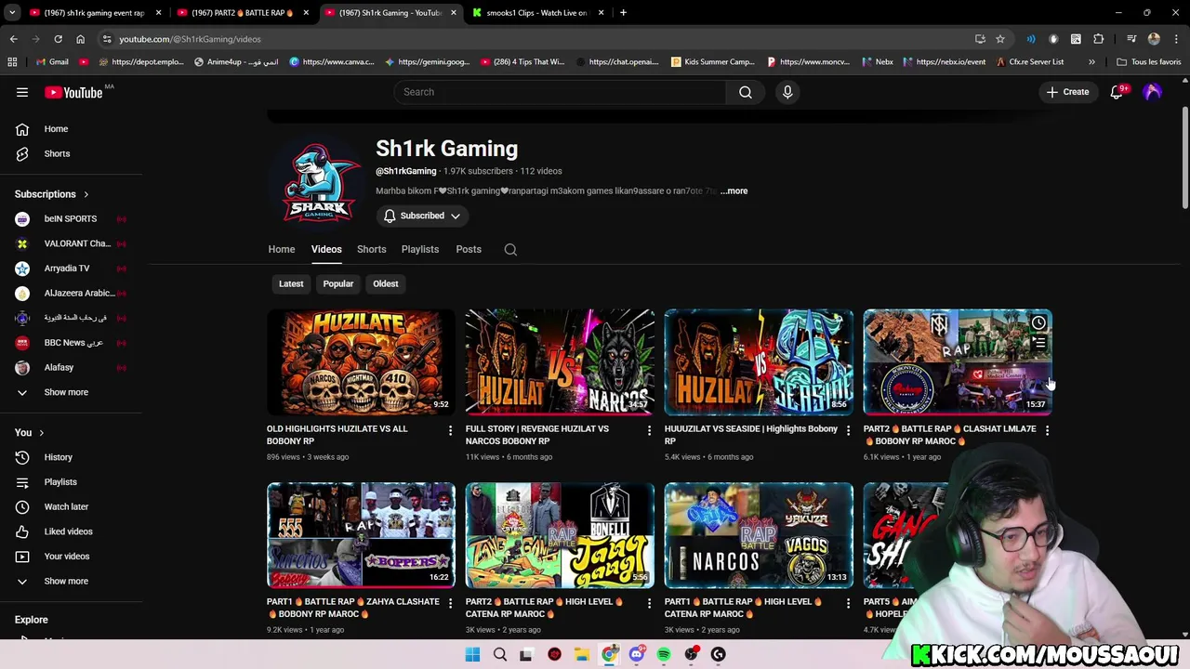Open History in the sidebar
1190x669 pixels.
point(58,457)
